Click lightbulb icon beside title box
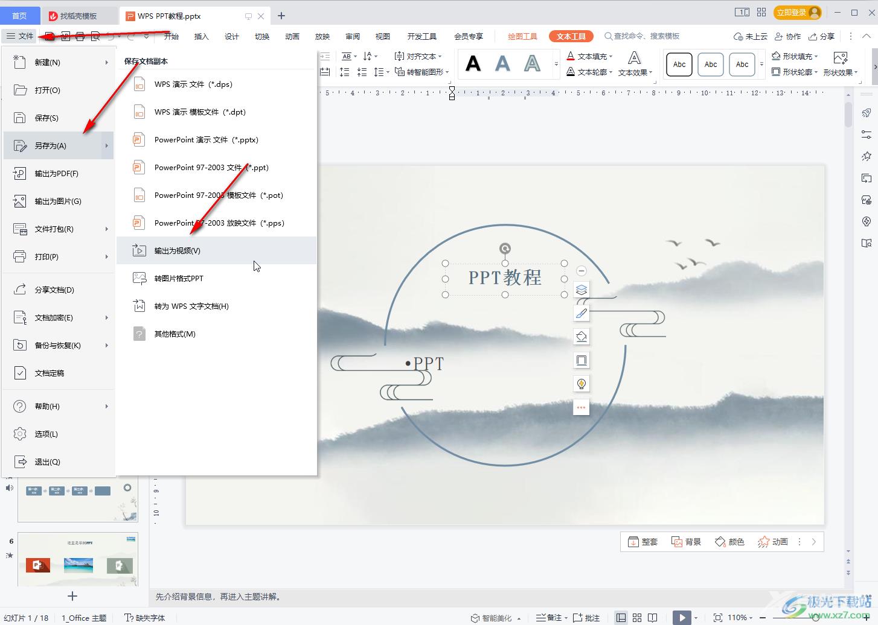This screenshot has width=878, height=625. (582, 384)
